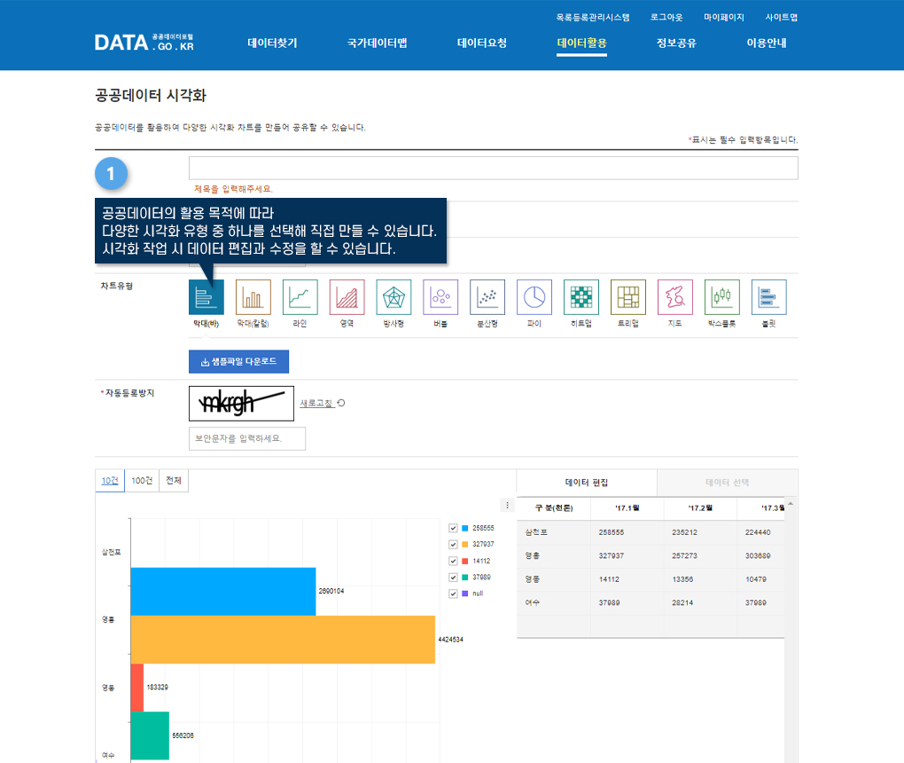This screenshot has width=904, height=763.
Task: Select the box plot (박스플롯) chart icon
Action: tap(722, 297)
